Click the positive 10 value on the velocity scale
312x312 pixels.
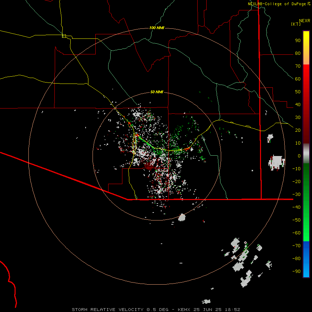(x=298, y=143)
